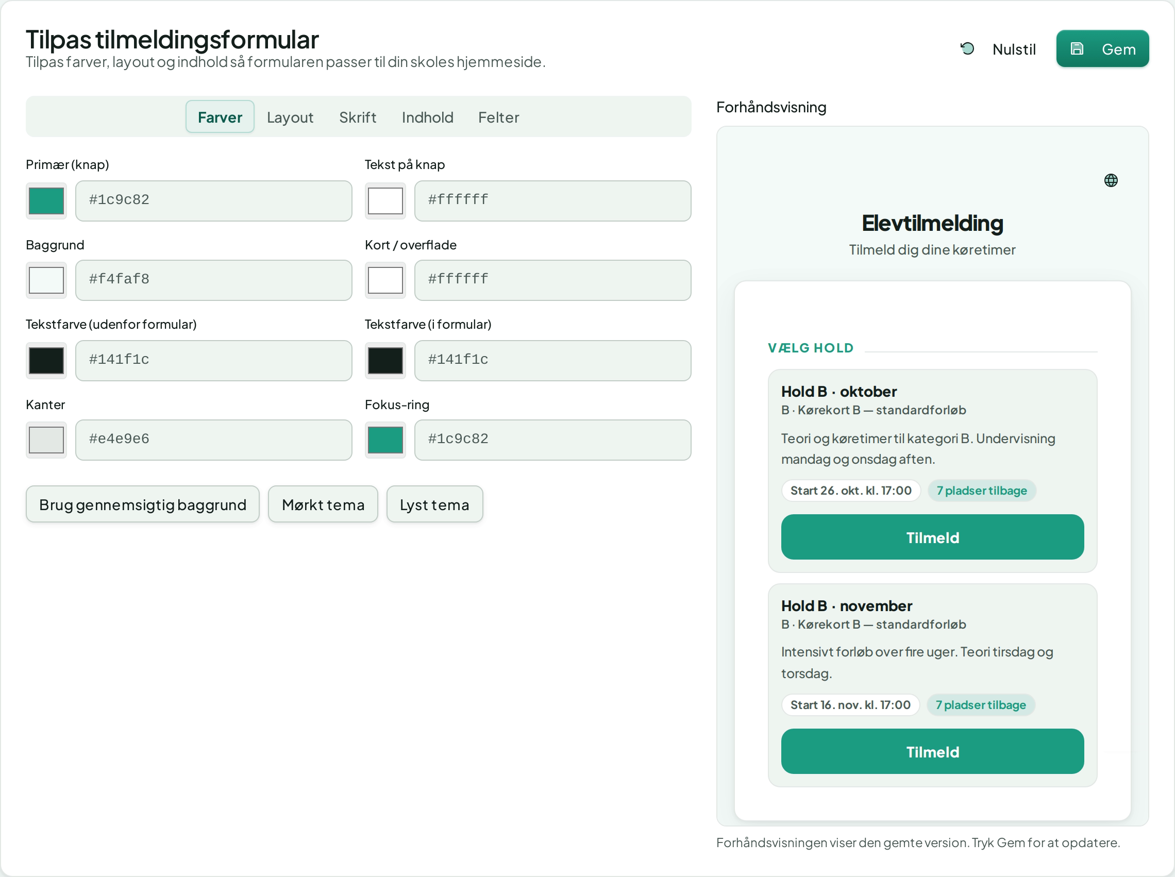Image resolution: width=1175 pixels, height=877 pixels.
Task: Click the Nulstil reset arrow icon
Action: pos(967,49)
